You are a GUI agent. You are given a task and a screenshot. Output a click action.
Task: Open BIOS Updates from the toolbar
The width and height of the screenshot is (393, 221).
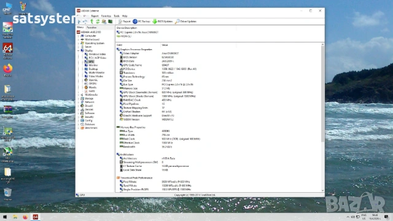tap(162, 21)
